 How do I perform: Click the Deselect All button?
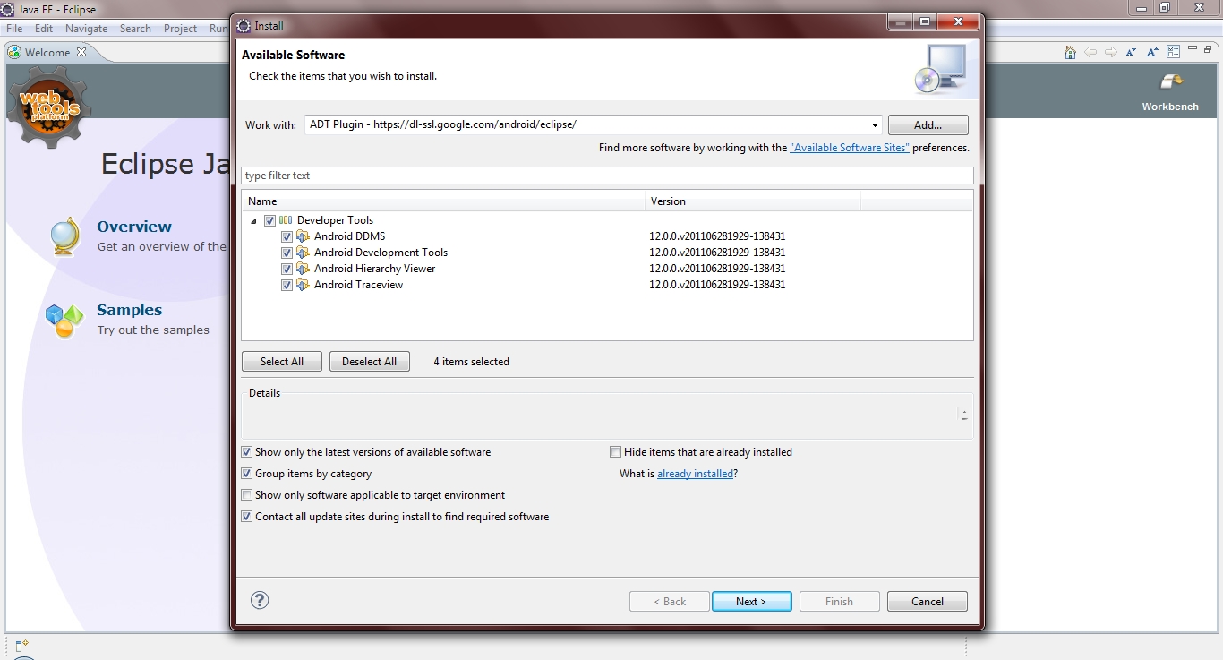369,361
